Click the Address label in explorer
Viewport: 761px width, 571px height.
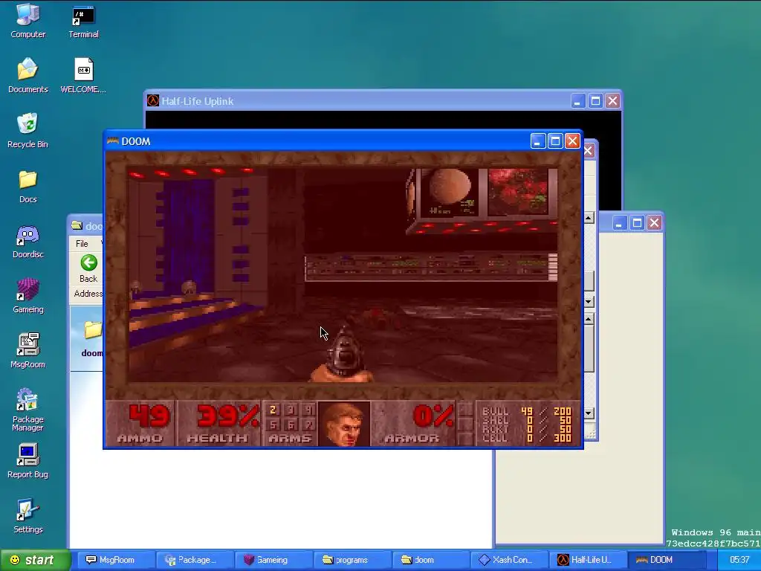88,293
